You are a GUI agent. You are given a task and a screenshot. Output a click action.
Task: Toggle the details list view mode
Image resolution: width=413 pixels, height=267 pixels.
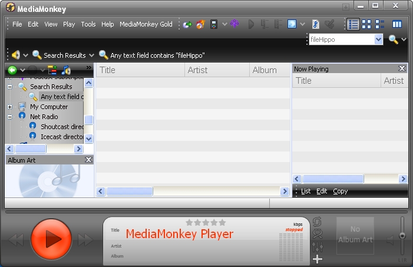click(x=353, y=24)
